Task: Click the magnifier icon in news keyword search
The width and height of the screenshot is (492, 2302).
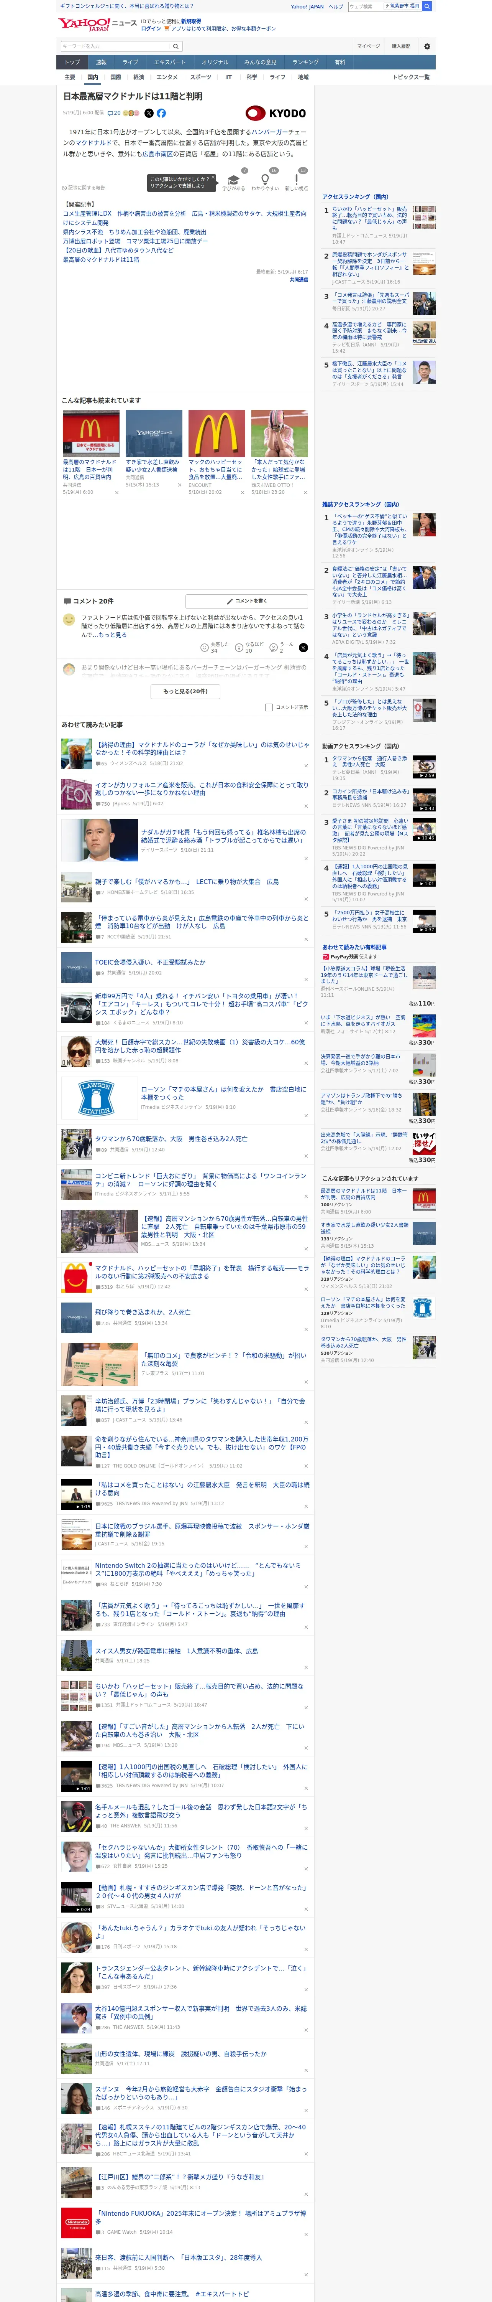Action: 175,46
